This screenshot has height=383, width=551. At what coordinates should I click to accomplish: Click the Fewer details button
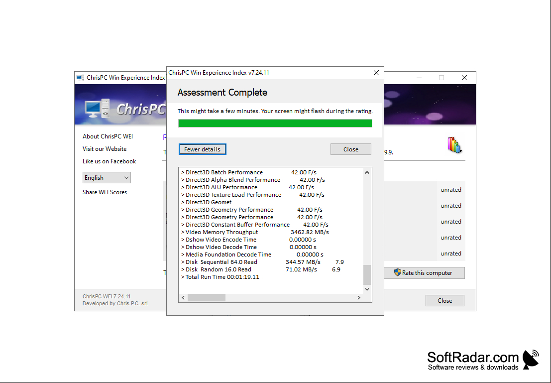click(202, 149)
